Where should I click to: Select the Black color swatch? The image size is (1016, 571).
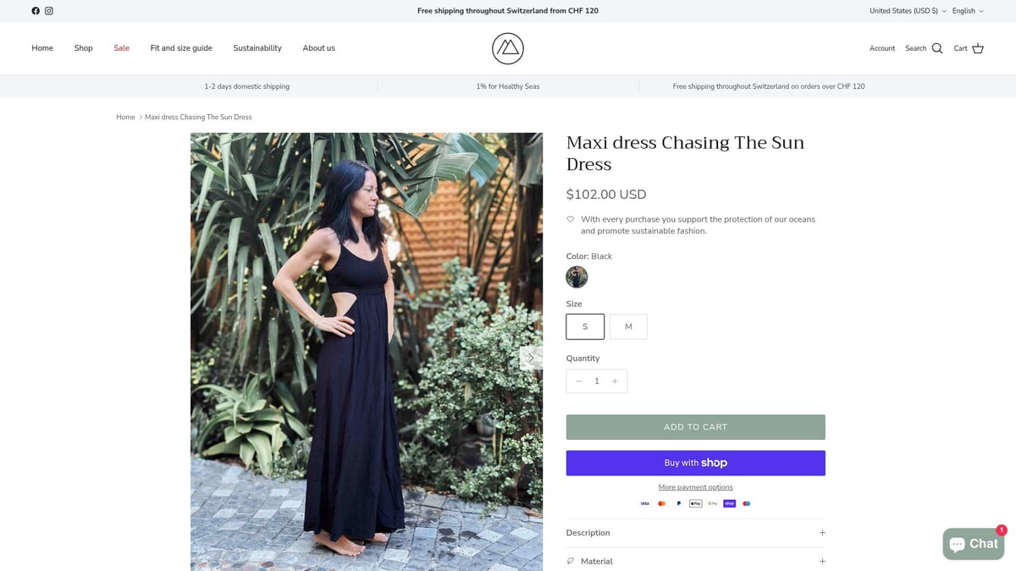(x=577, y=277)
